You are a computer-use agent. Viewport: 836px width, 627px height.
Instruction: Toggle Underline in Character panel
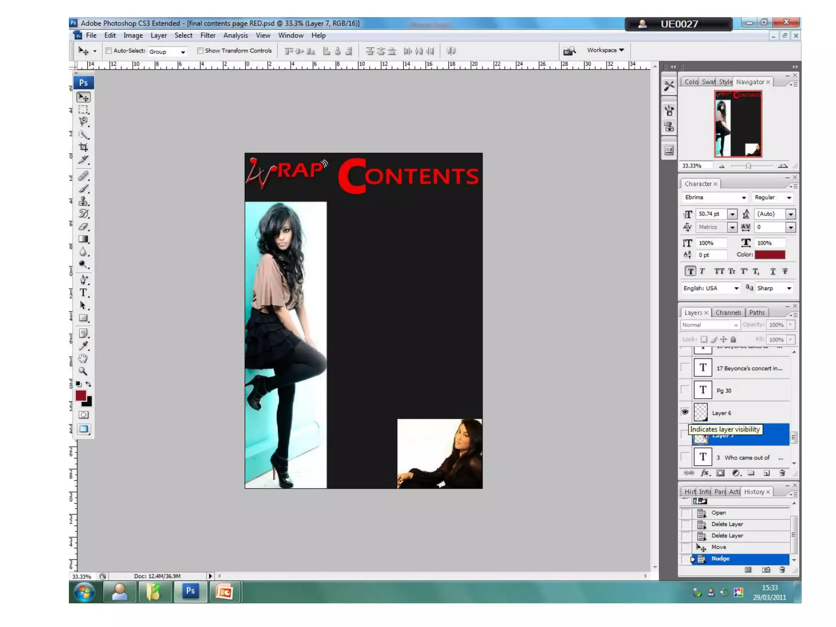pyautogui.click(x=772, y=271)
